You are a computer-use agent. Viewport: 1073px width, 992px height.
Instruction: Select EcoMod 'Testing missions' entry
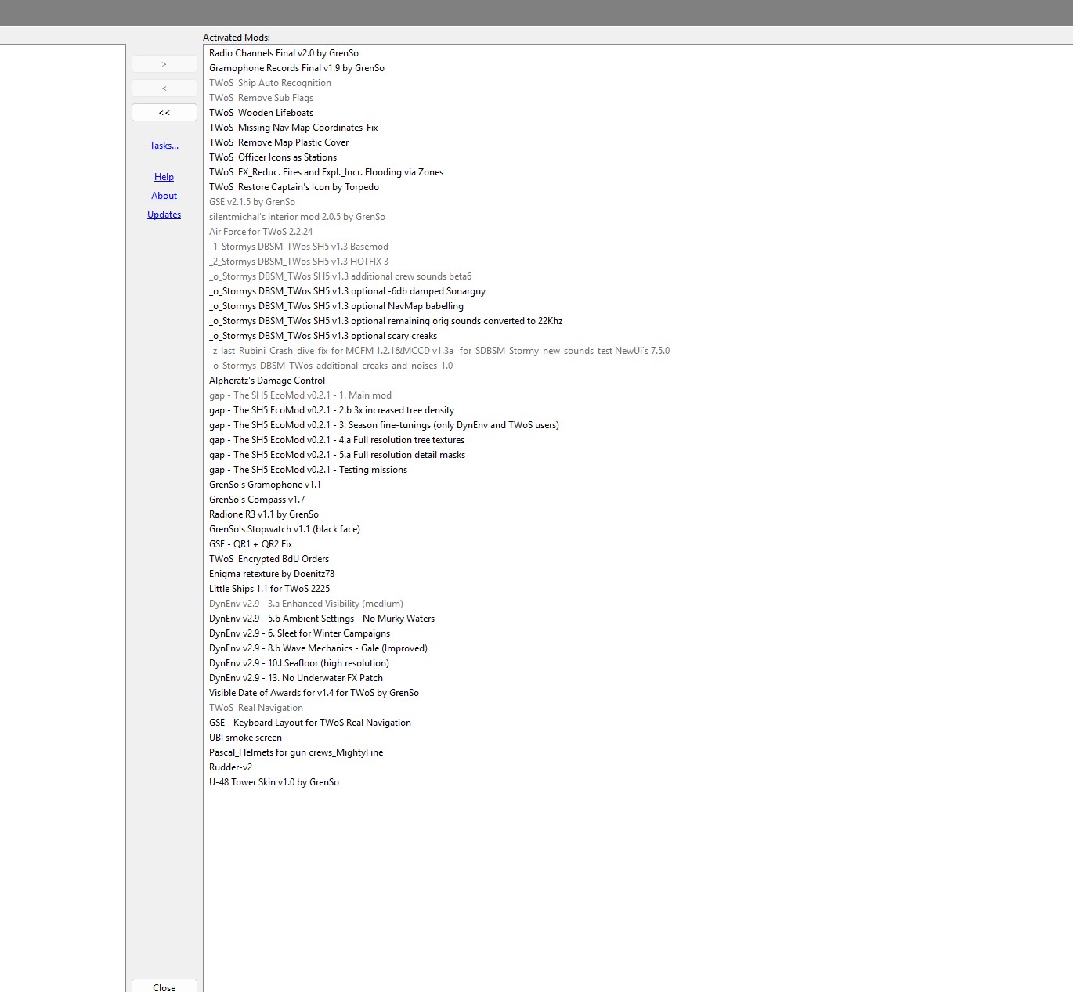308,470
